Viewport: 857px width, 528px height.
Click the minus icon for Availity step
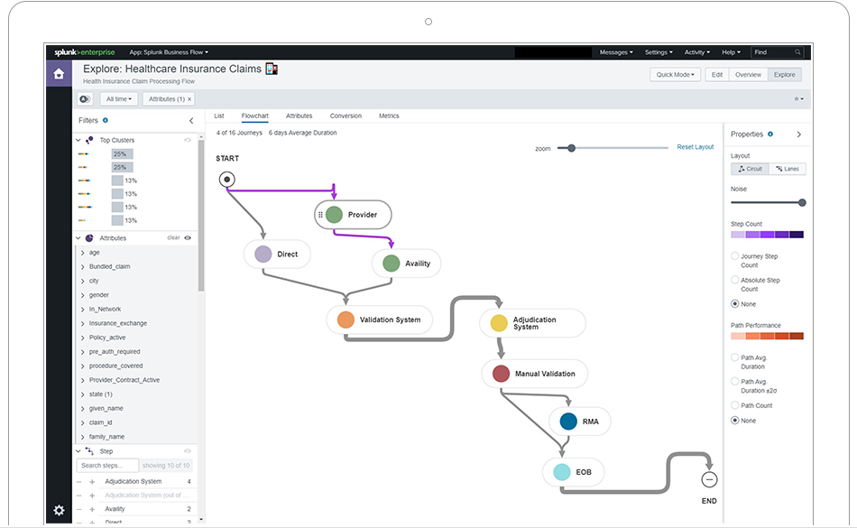click(x=79, y=509)
